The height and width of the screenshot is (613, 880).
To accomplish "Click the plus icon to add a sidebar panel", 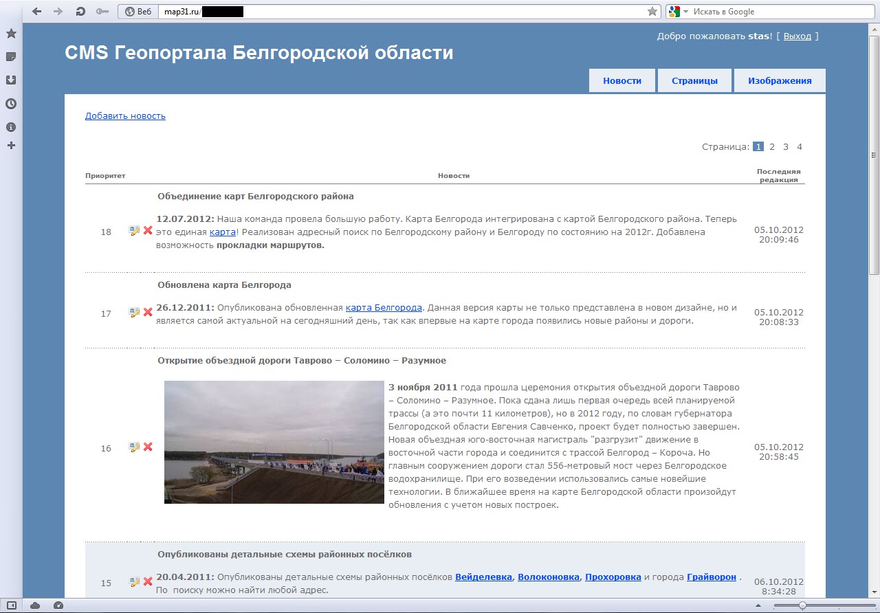I will click(11, 145).
